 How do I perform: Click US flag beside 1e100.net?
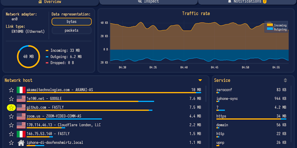point(21,99)
